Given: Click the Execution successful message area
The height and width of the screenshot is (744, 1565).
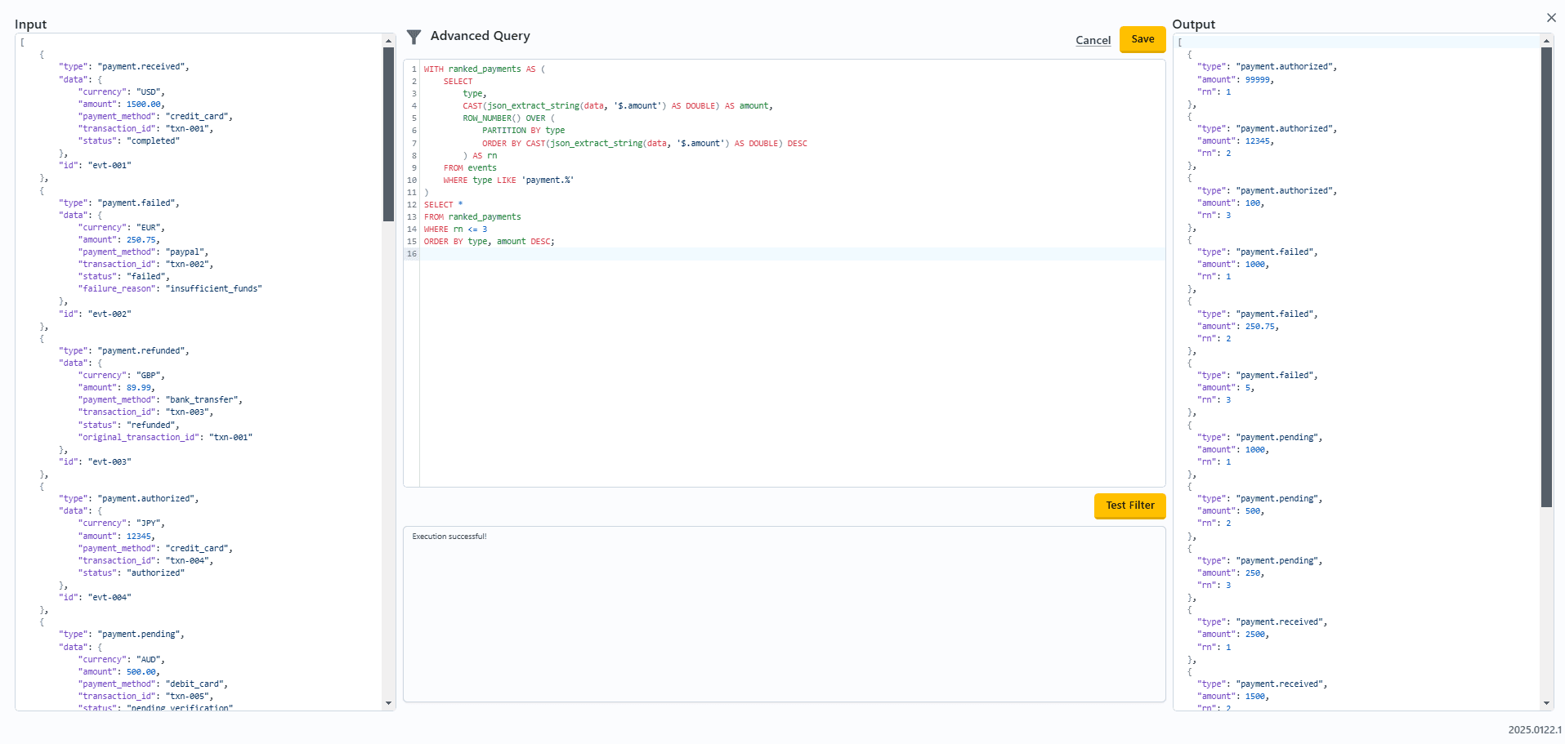Looking at the screenshot, I should (449, 536).
